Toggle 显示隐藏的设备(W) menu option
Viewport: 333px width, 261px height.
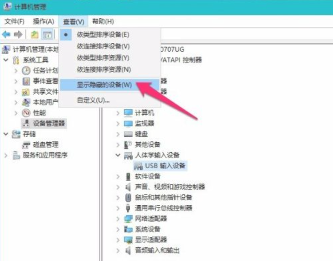[104, 85]
